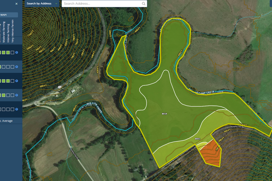Click the 940 FT contour label

click(x=38, y=48)
